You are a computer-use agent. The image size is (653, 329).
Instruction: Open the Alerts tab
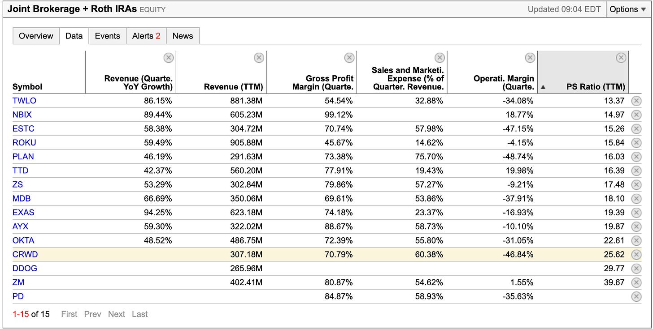pyautogui.click(x=146, y=36)
